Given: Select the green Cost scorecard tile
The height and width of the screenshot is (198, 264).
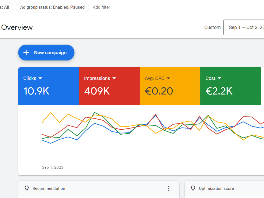Looking at the screenshot, I should 231,86.
